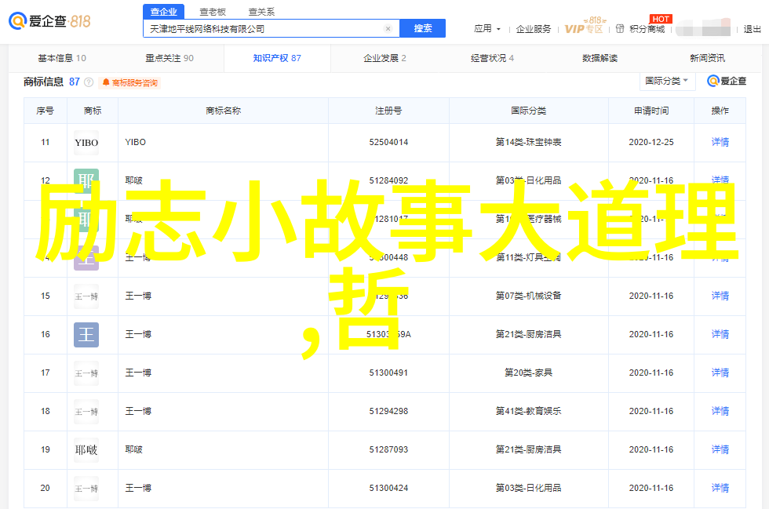
Task: Open 详情 for row 18
Action: tap(720, 412)
